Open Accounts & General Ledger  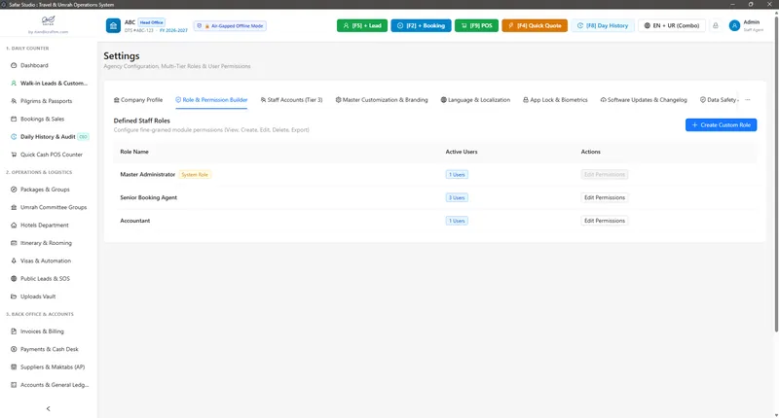pos(48,385)
